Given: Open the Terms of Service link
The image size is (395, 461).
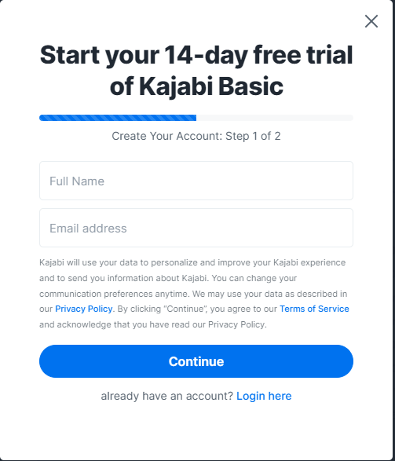Looking at the screenshot, I should (x=314, y=309).
